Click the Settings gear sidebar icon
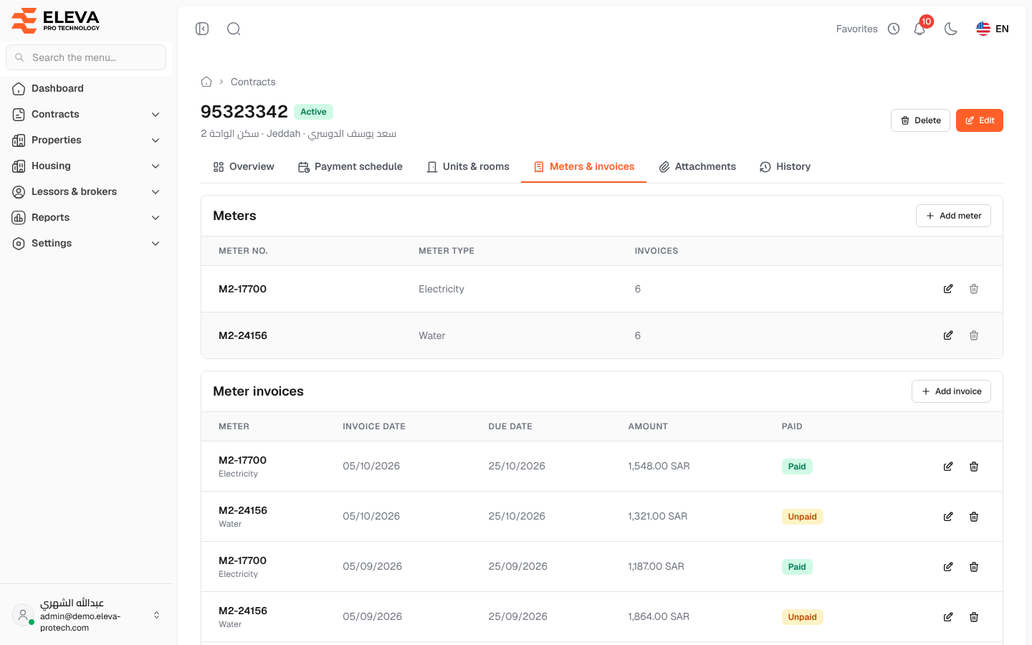The image size is (1032, 645). [x=19, y=244]
